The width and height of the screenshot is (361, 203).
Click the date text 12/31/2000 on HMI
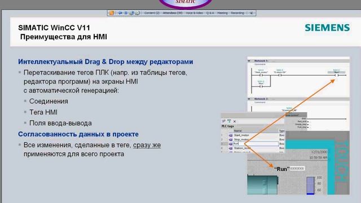pyautogui.click(x=319, y=152)
